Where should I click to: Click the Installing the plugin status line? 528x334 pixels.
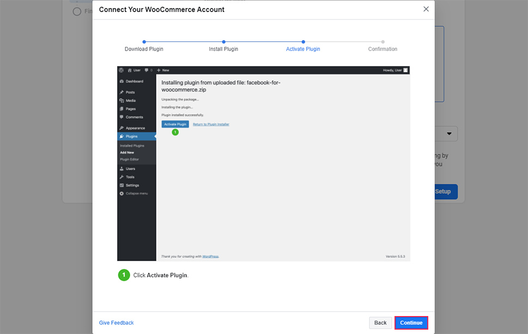[177, 107]
